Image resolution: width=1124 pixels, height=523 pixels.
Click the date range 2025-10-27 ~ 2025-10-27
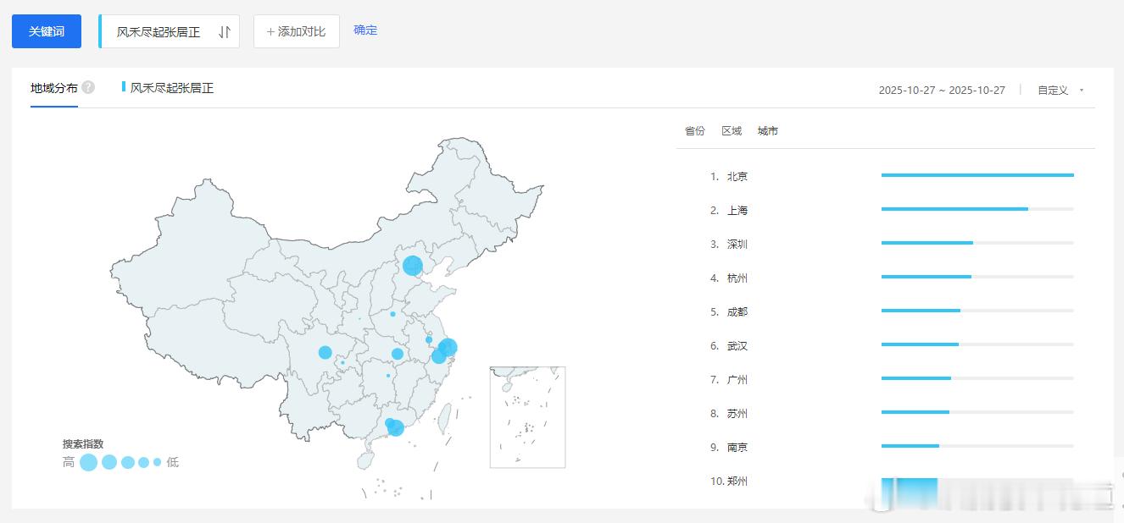(x=942, y=91)
